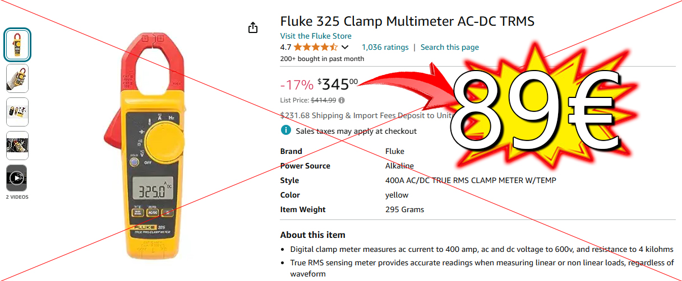Open the Visit the Fluke Store link
Image resolution: width=682 pixels, height=281 pixels.
pos(316,36)
